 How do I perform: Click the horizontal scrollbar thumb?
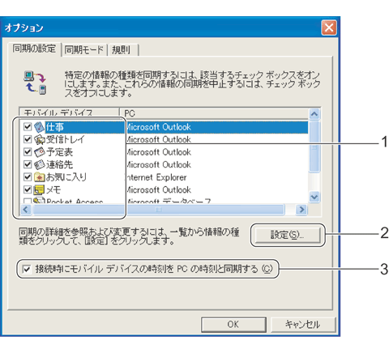[x=159, y=210]
